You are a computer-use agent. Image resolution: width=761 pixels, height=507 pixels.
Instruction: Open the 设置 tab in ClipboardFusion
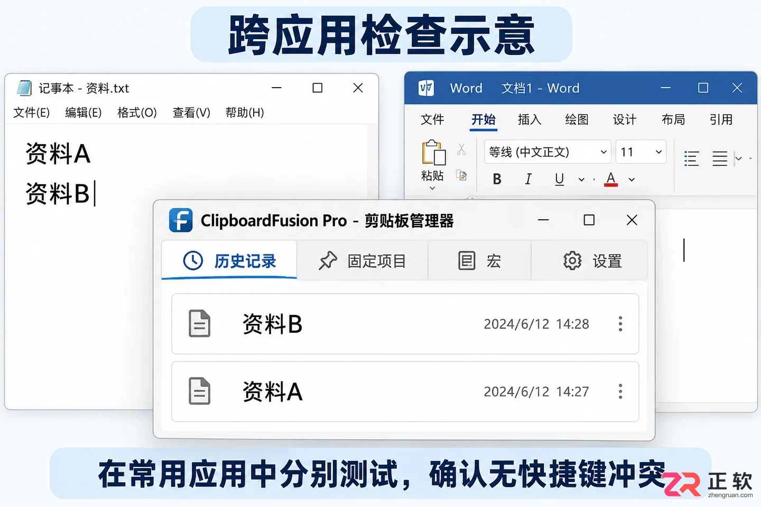point(589,260)
